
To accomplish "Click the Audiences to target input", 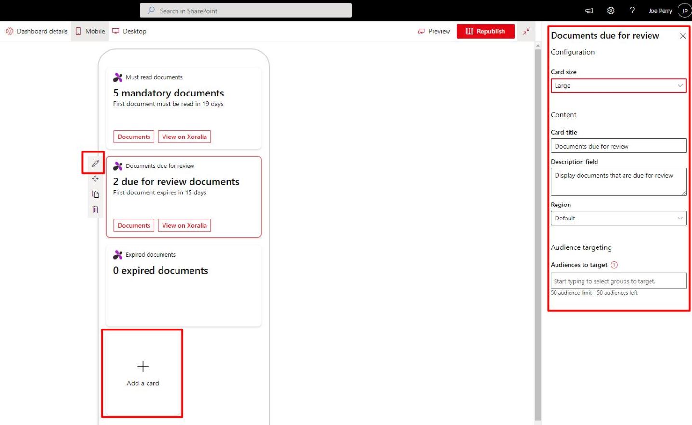I will coord(618,281).
